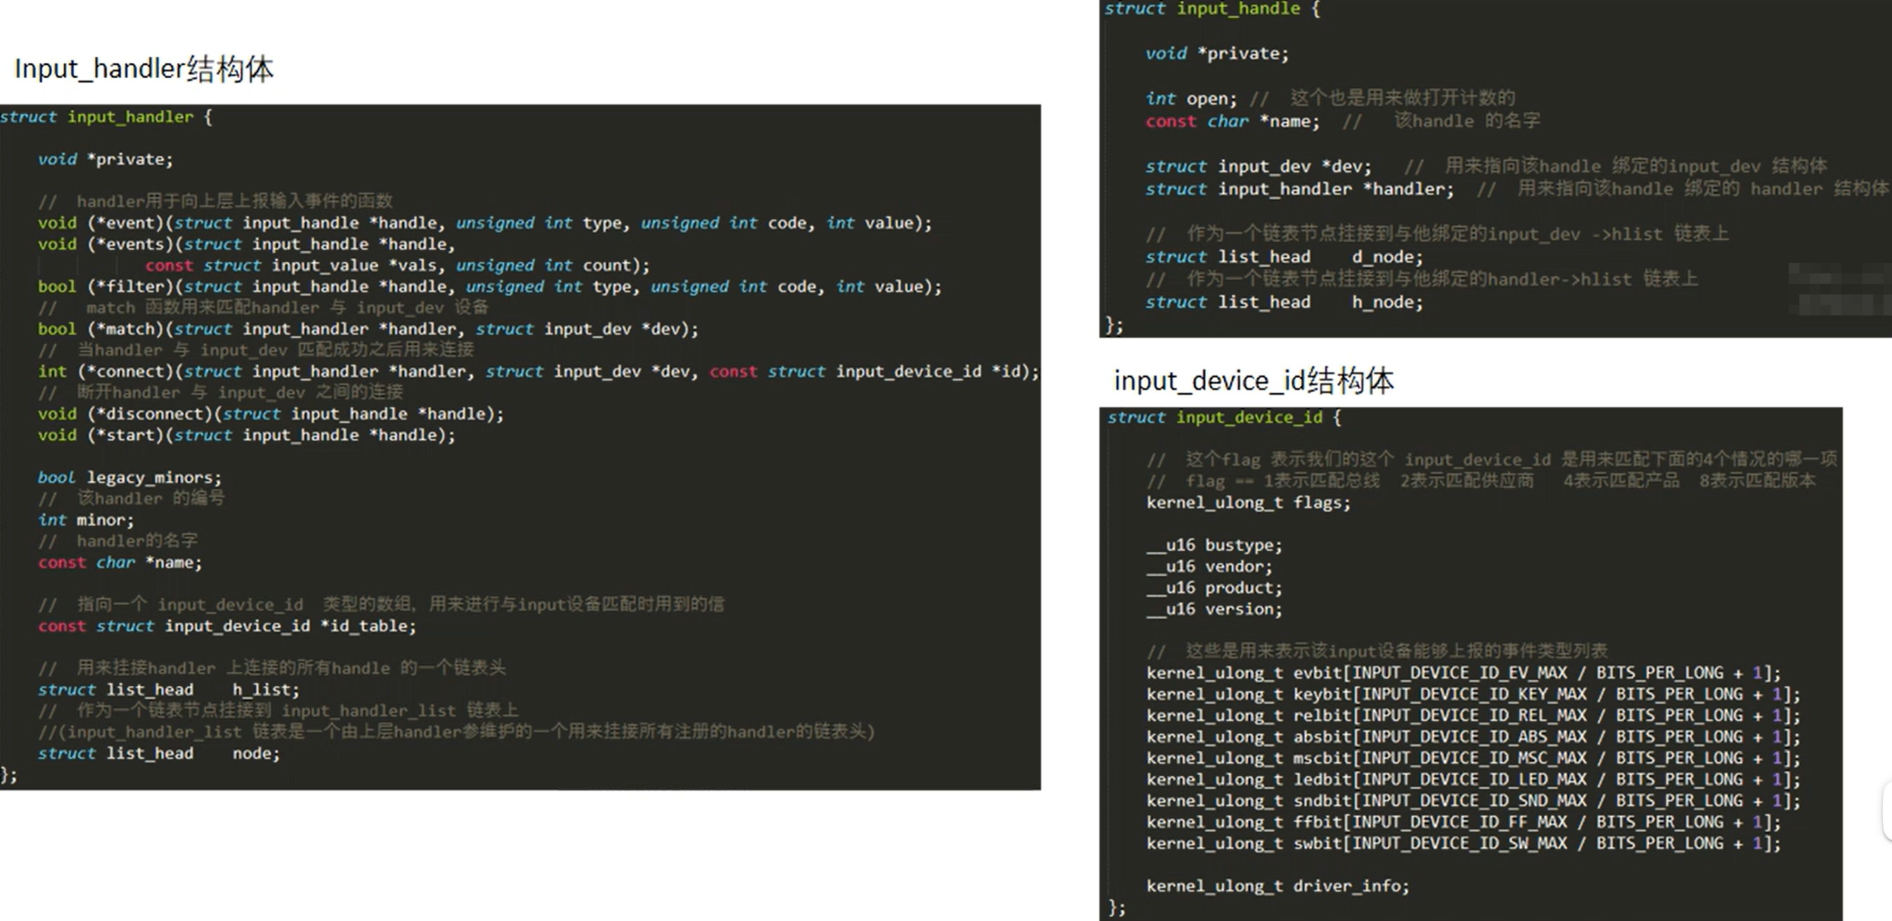Click the 'kernel_ulong_t sndbit' line
Viewport: 1892px width, 921px height.
[x=1473, y=800]
